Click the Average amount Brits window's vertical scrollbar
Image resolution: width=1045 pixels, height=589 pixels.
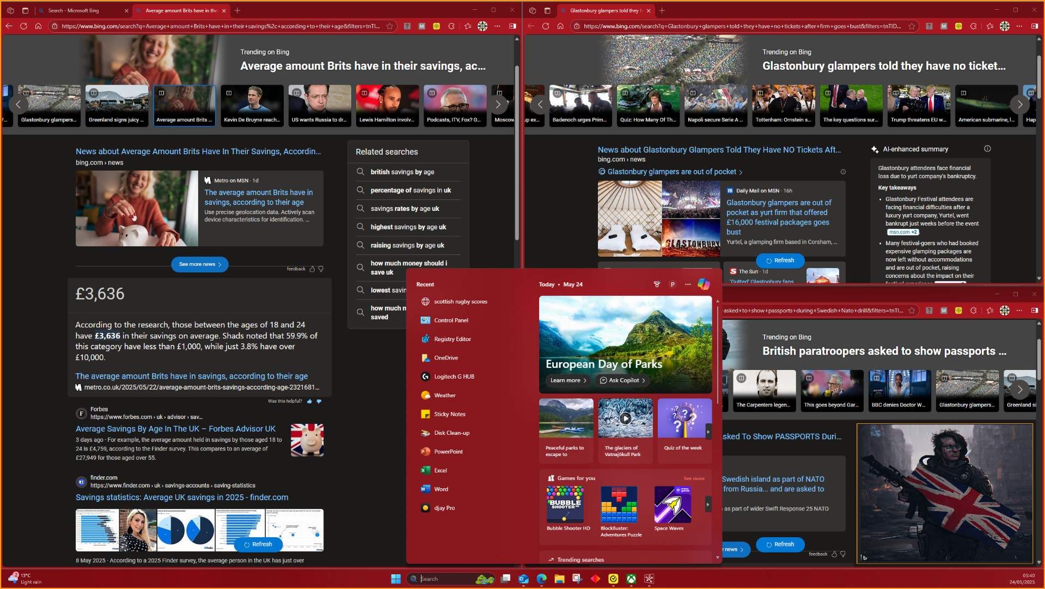pyautogui.click(x=516, y=153)
